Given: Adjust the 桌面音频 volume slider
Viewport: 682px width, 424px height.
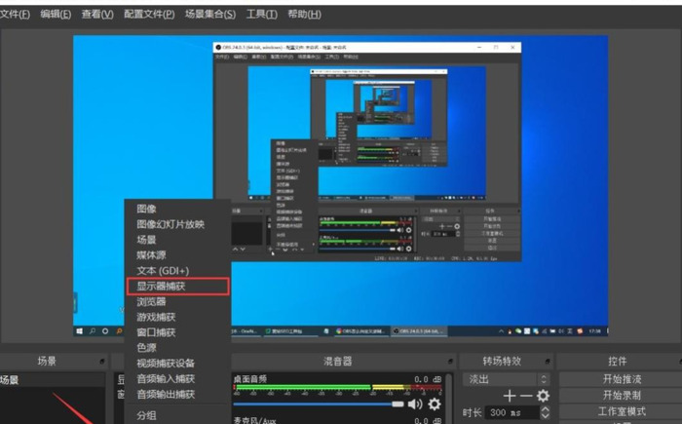Looking at the screenshot, I should click(x=319, y=405).
